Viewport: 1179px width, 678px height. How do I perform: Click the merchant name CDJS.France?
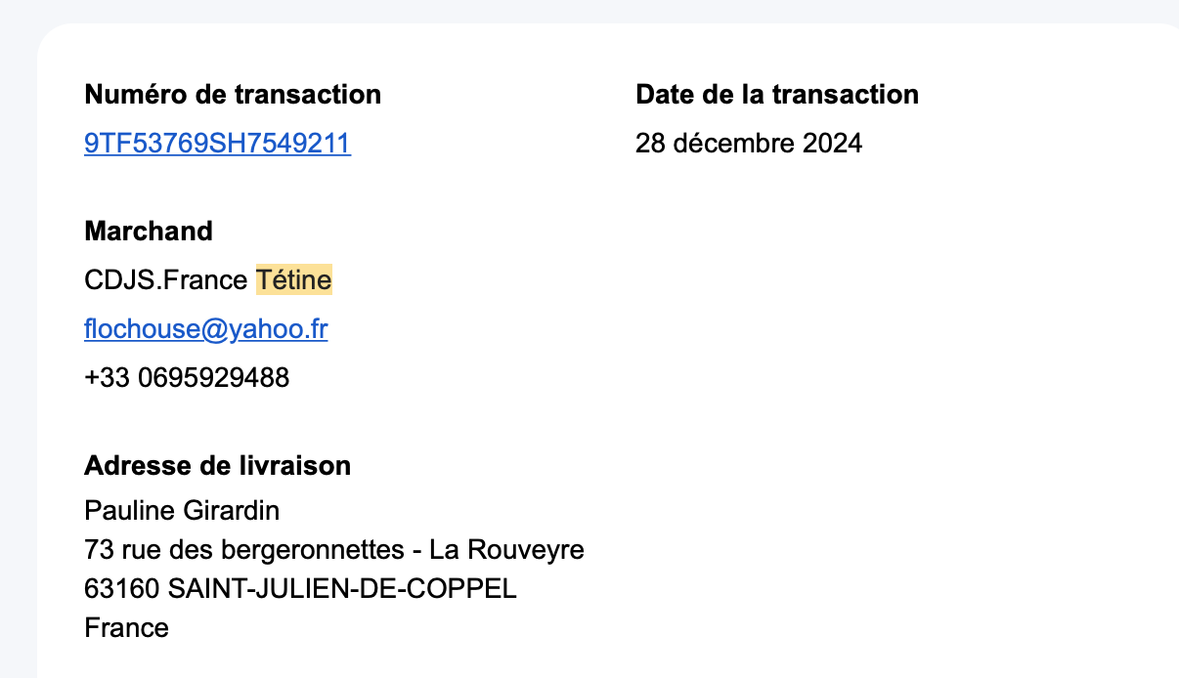click(x=166, y=280)
